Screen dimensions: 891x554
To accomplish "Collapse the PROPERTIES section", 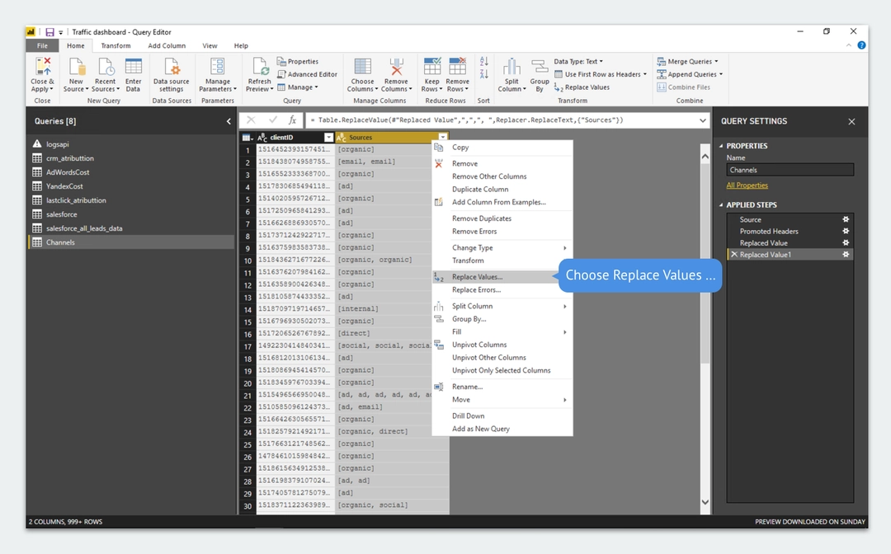I will coord(721,146).
